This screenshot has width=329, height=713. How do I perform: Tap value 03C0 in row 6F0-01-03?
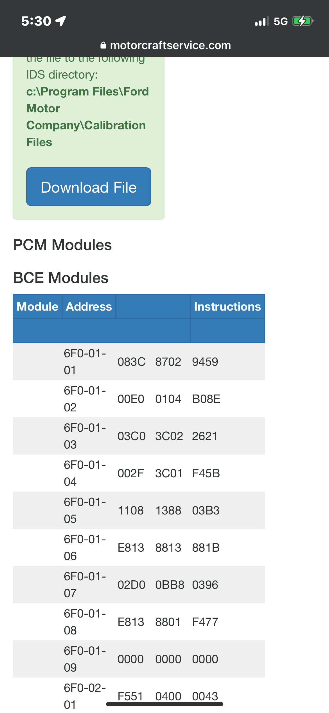pos(131,436)
